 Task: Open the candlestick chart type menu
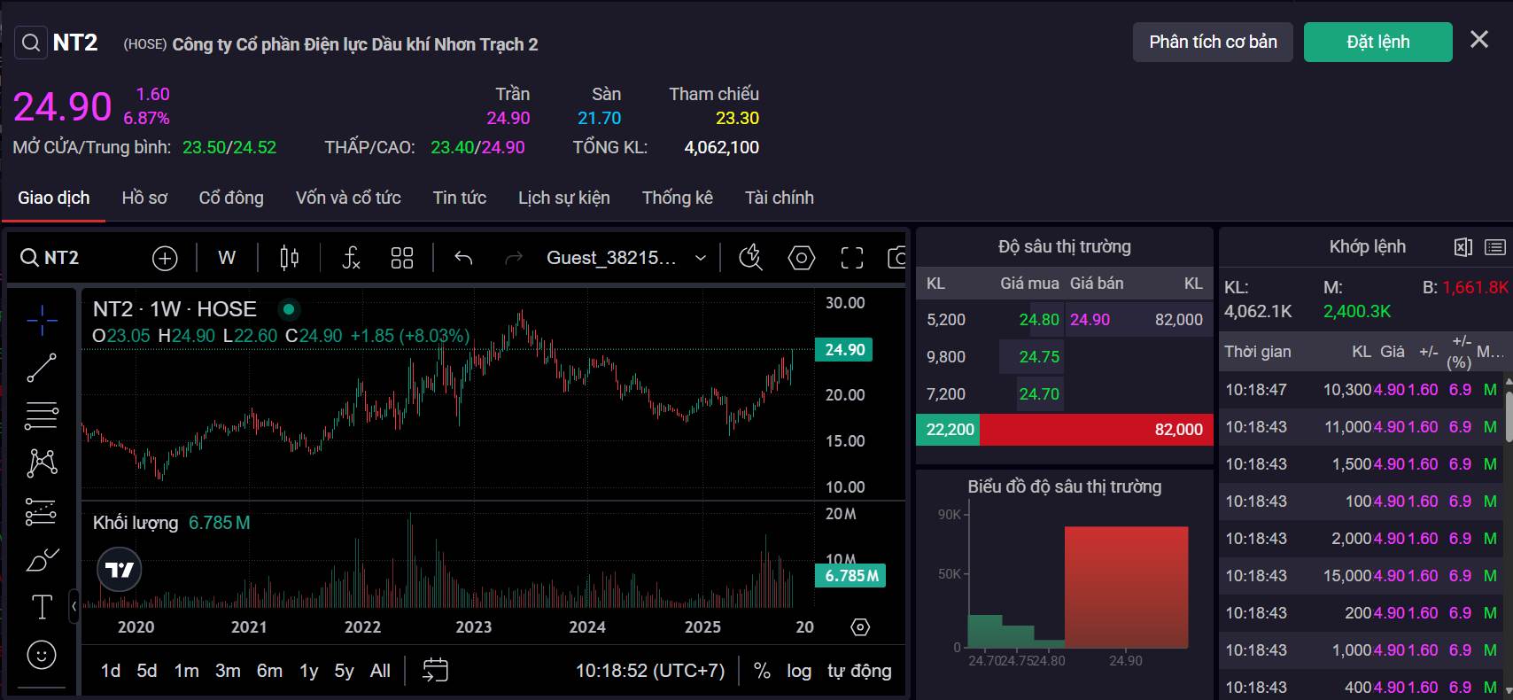click(289, 258)
